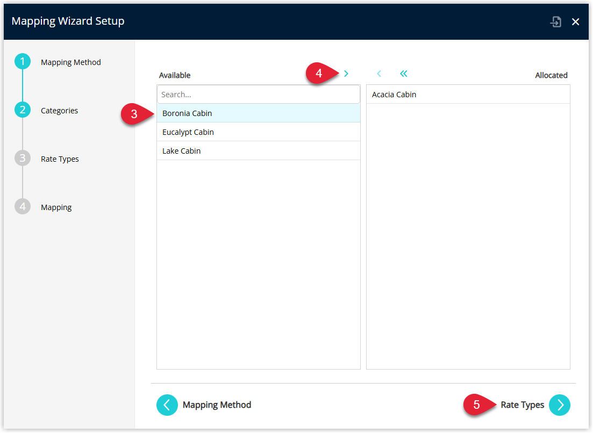Click the Search field in Available list
The width and height of the screenshot is (593, 433).
click(x=258, y=95)
